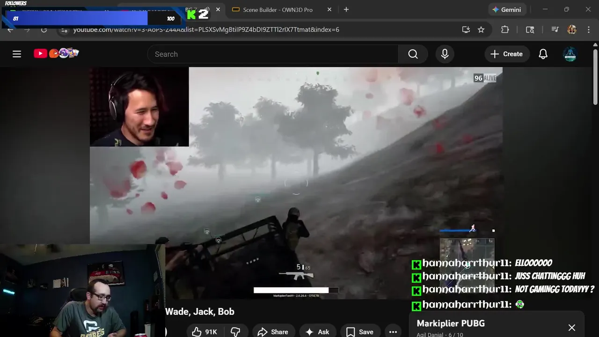The height and width of the screenshot is (337, 599).
Task: Click the video title Wade, Jack, Bob
Action: (x=200, y=312)
